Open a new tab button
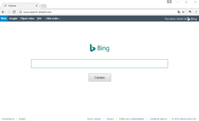This screenshot has width=199, height=121. [44, 6]
